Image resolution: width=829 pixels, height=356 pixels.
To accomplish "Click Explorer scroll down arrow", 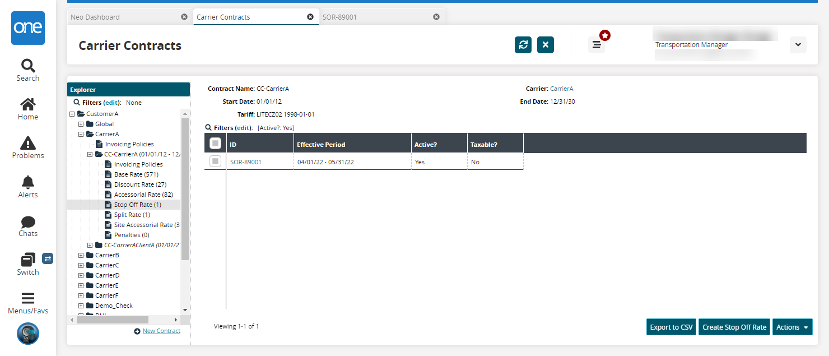I will click(185, 309).
